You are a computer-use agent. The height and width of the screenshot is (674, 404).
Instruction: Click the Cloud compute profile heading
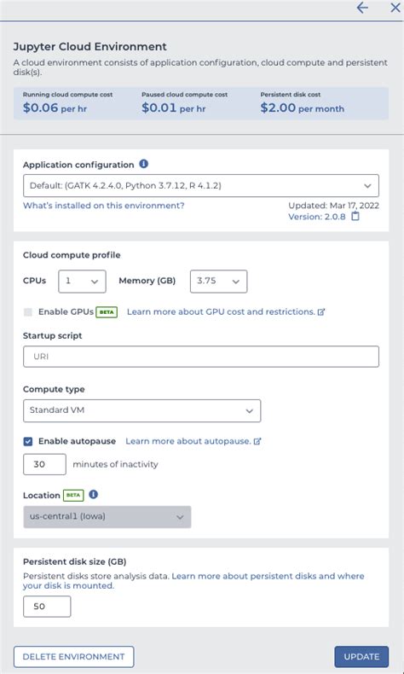tap(72, 255)
